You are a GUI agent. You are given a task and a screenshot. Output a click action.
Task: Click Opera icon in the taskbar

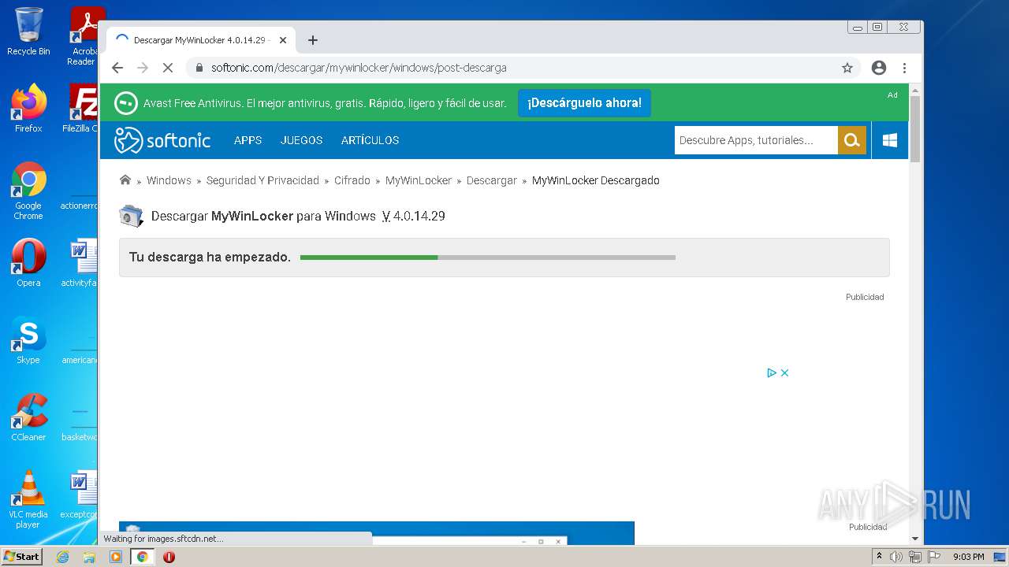(x=169, y=557)
